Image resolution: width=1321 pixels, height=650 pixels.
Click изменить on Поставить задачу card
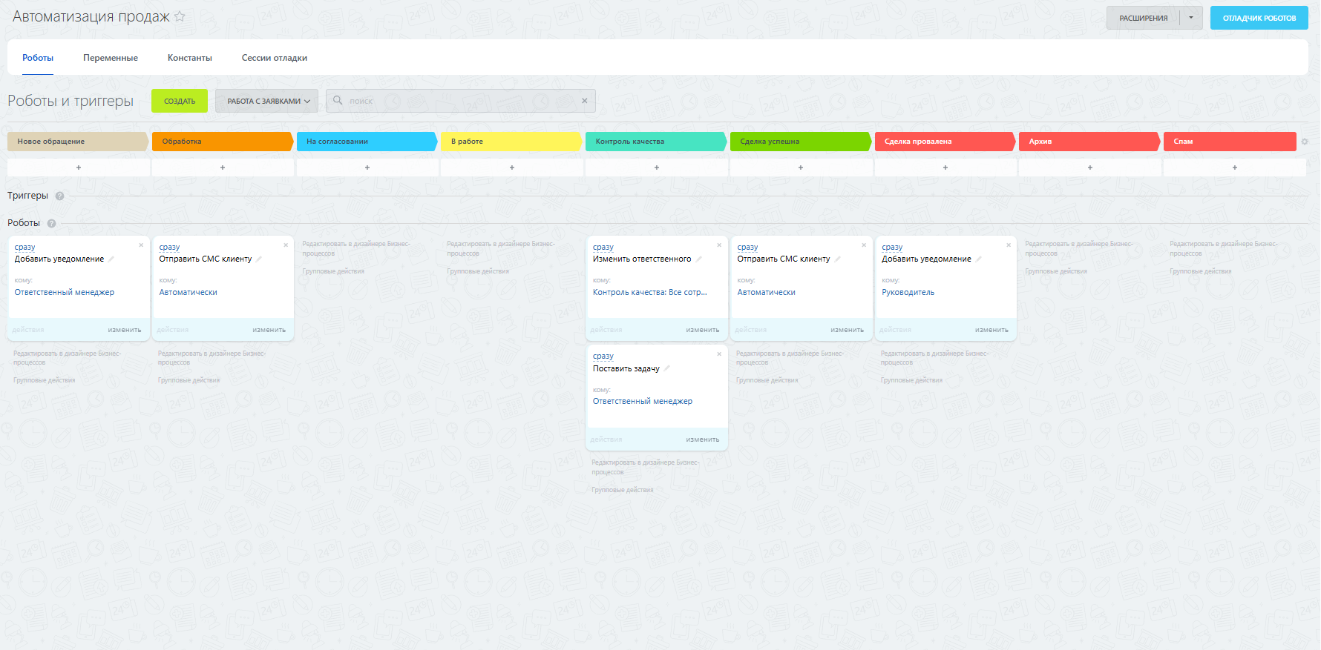click(x=703, y=440)
